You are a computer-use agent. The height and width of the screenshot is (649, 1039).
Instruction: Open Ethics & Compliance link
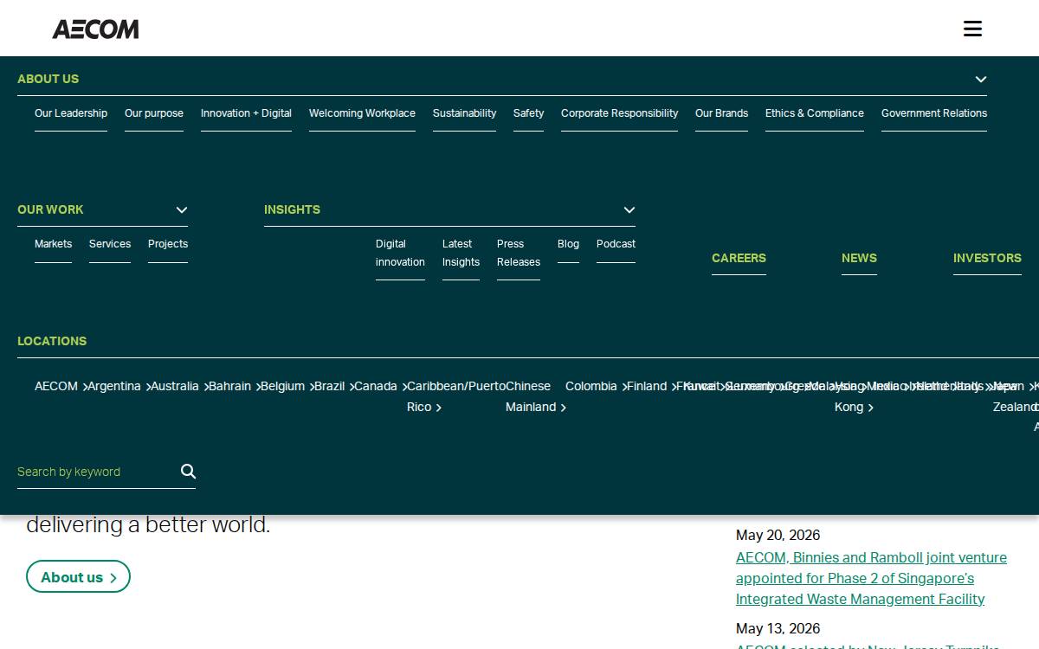[815, 113]
